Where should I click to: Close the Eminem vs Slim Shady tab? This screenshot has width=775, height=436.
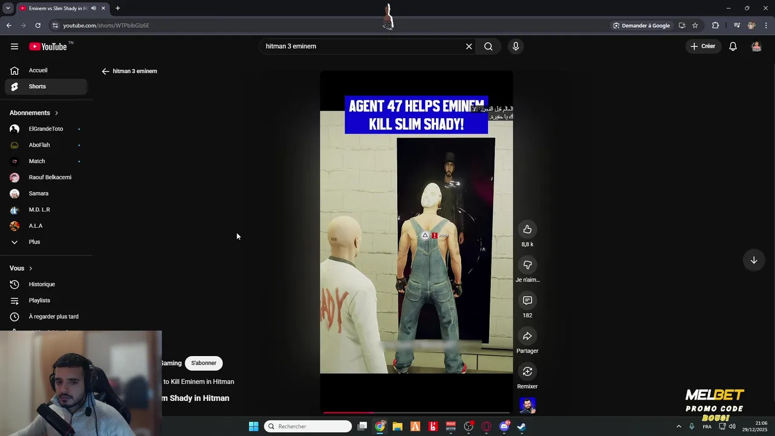pyautogui.click(x=104, y=8)
